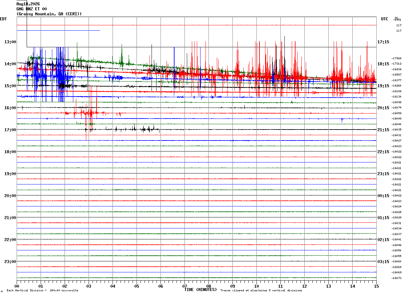Screen dimensions: 403x295
Task: Select the station code GMG HNZ ET 00
Action: point(32,9)
